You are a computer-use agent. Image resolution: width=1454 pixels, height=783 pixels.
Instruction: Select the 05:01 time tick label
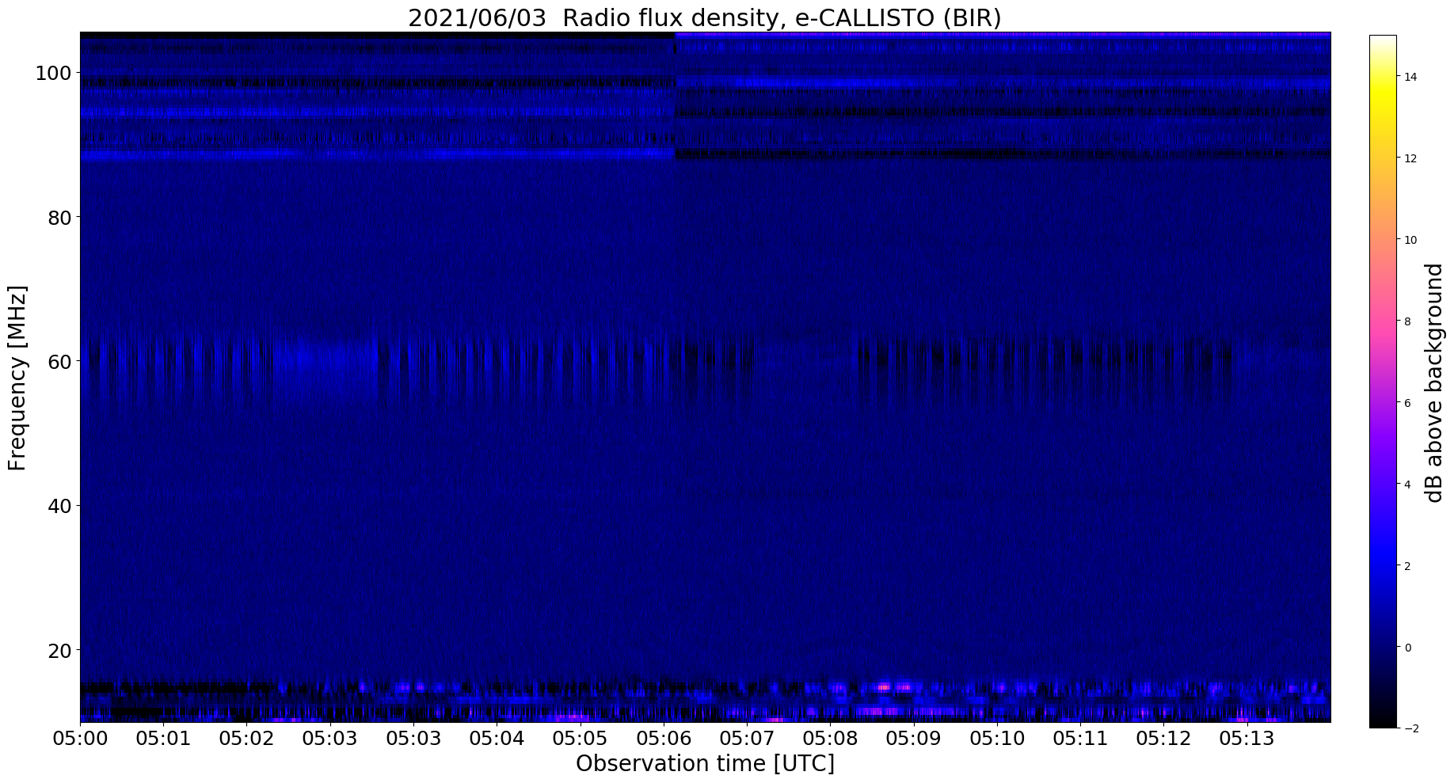point(163,739)
